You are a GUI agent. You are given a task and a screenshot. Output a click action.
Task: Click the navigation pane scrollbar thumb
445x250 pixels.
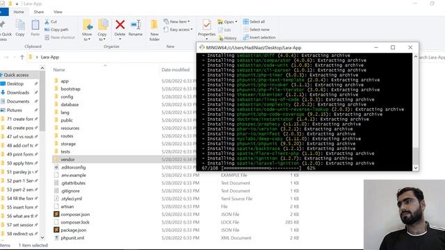click(42, 101)
